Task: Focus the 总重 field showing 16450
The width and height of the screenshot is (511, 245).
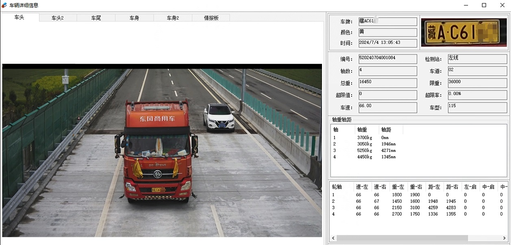Action: tap(387, 82)
